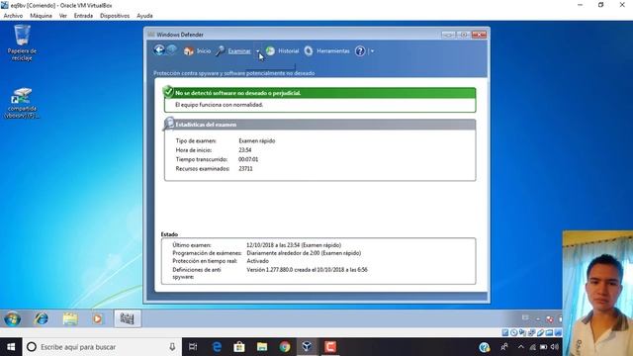This screenshot has width=633, height=356.
Task: Select the Papelera de reciclaje desktop icon
Action: point(22,43)
